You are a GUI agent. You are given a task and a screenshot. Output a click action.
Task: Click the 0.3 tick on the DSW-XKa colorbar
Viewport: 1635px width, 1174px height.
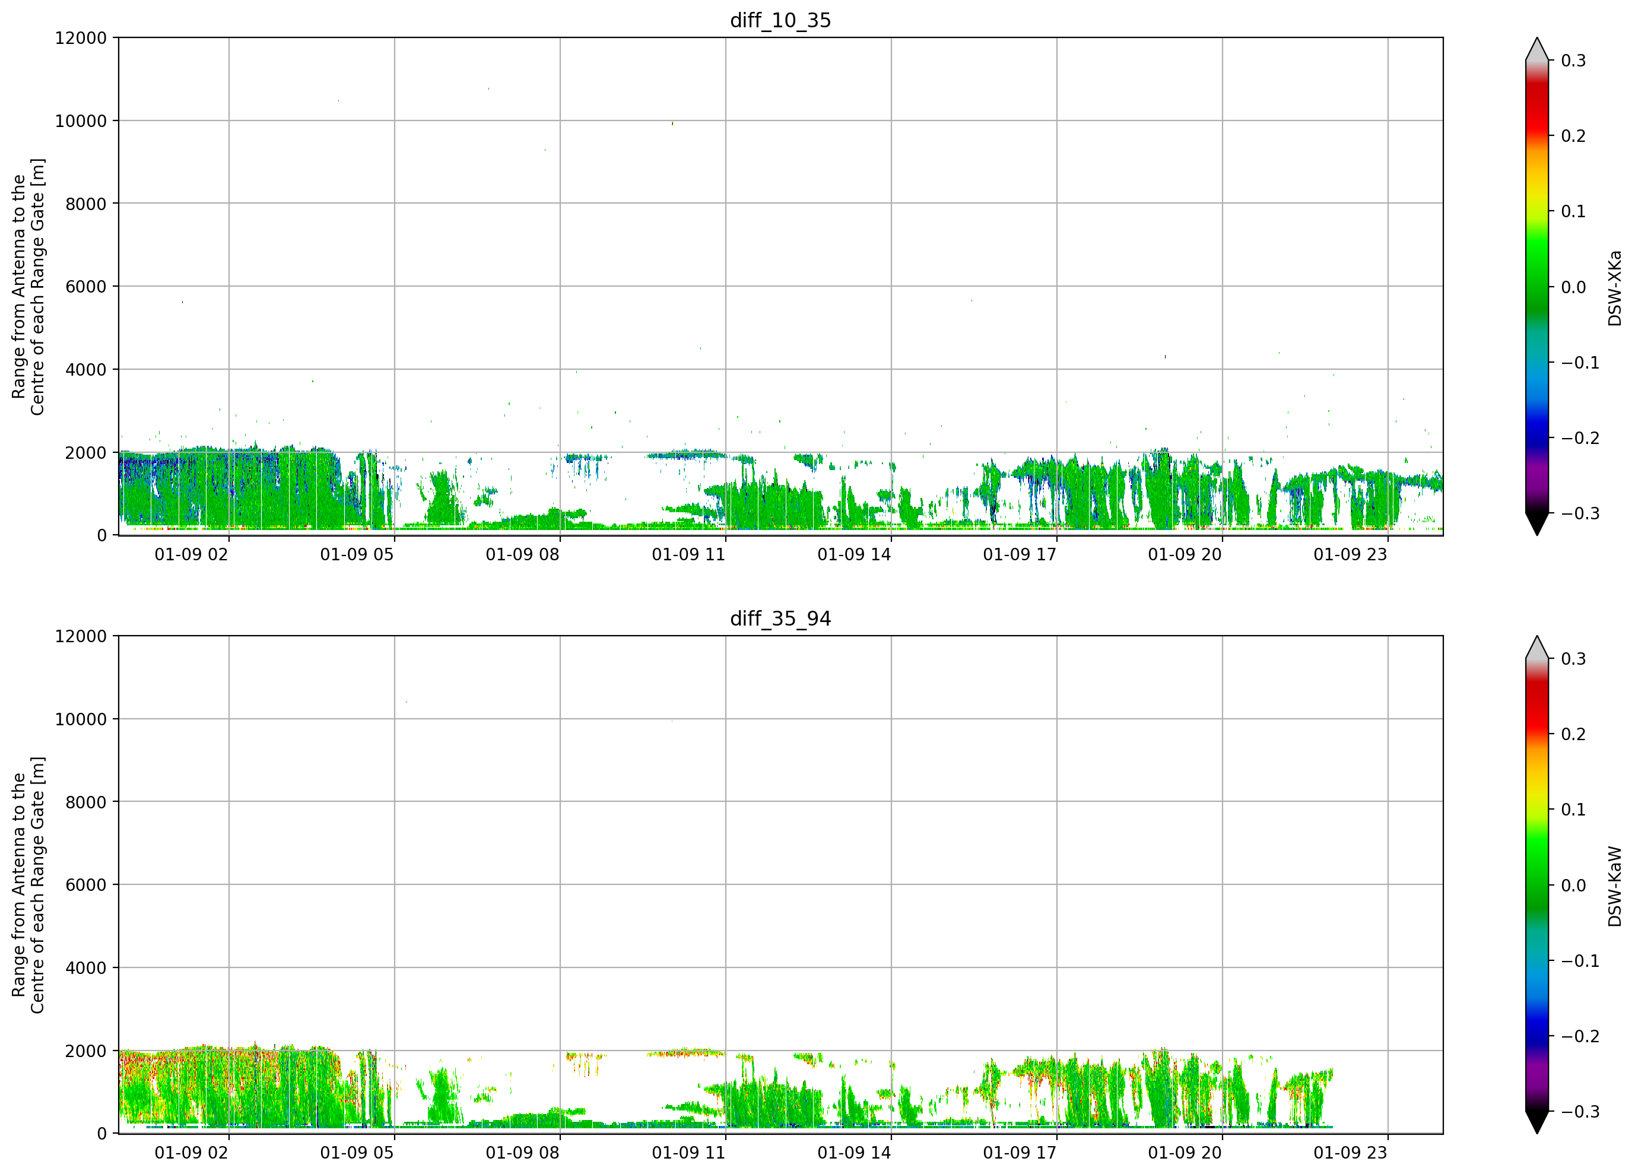(1573, 61)
